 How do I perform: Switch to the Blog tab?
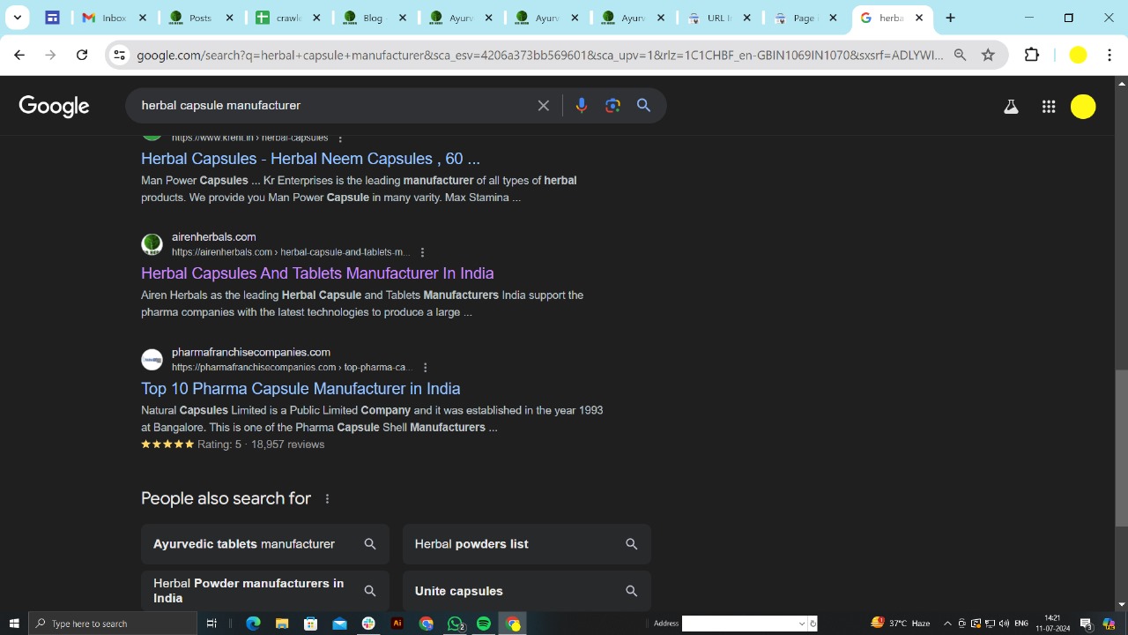[374, 18]
